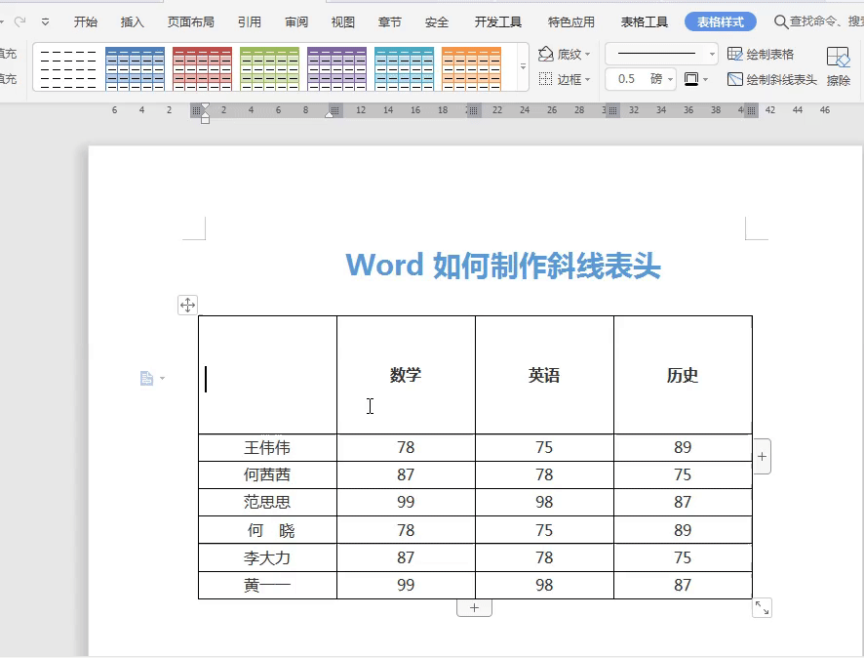The height and width of the screenshot is (658, 864).
Task: Click the border color pen icon
Action: [x=691, y=79]
